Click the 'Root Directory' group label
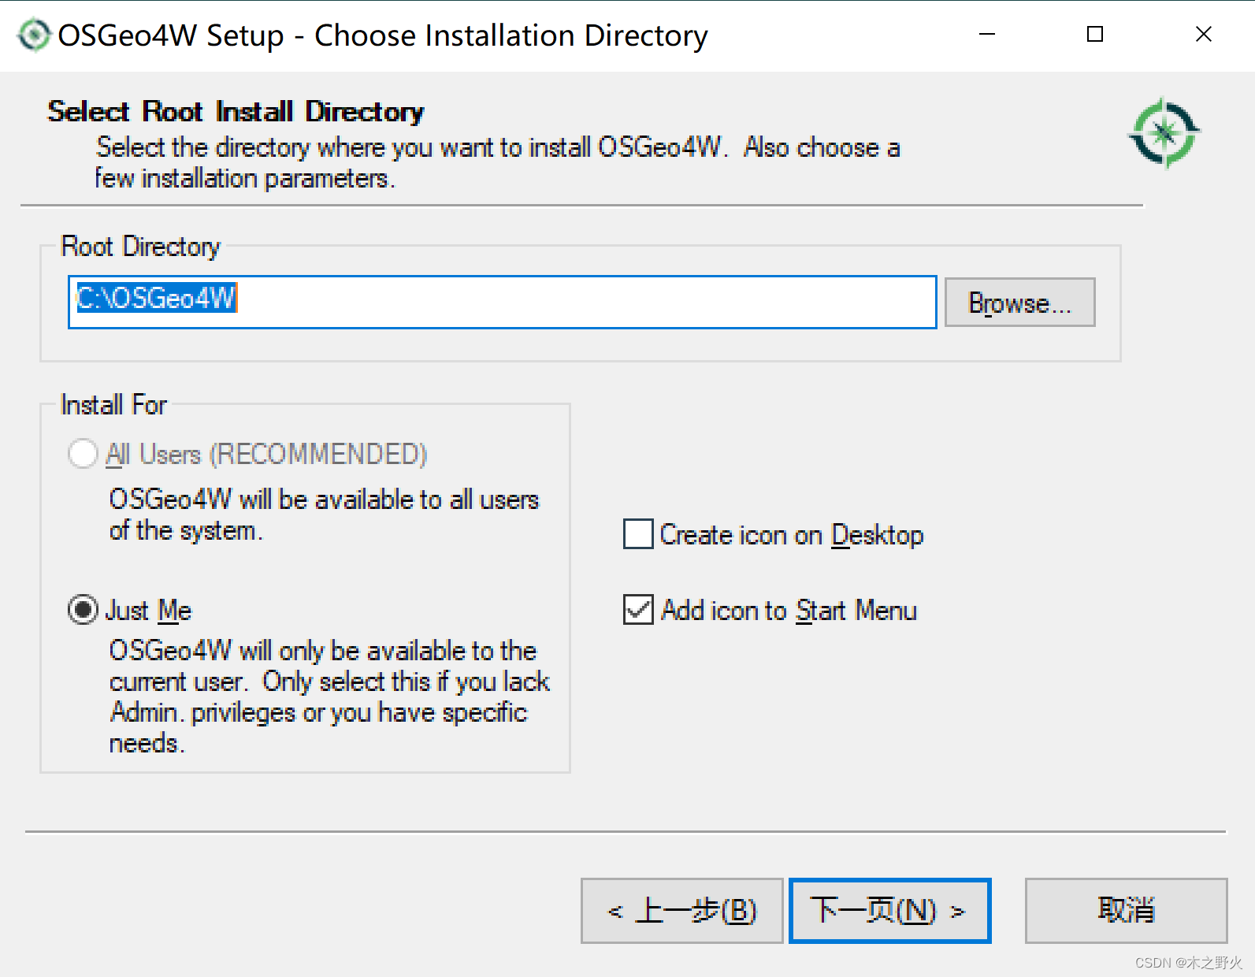Image resolution: width=1255 pixels, height=977 pixels. (x=141, y=247)
